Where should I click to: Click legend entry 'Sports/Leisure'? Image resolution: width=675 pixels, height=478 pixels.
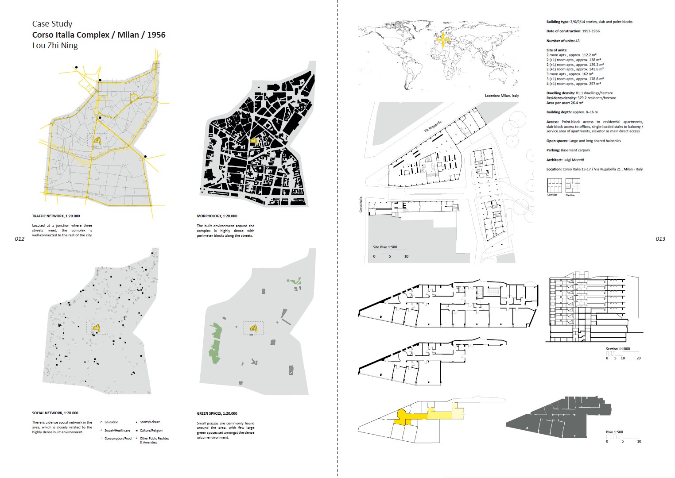click(148, 422)
